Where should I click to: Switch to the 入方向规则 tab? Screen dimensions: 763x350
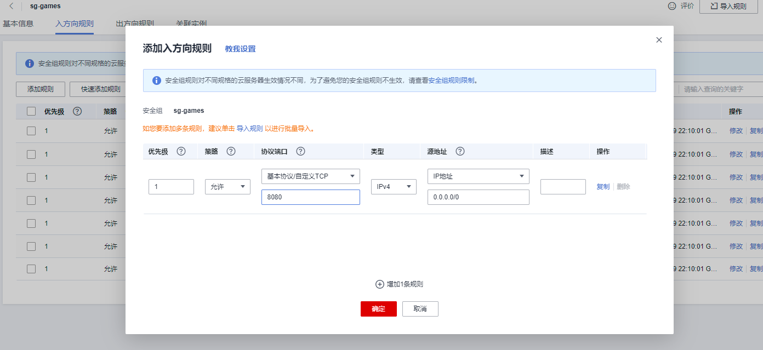(x=75, y=24)
